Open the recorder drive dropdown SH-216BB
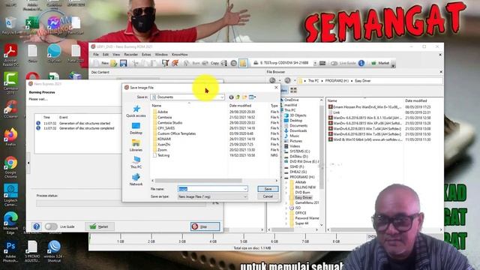480x270 pixels. pyautogui.click(x=315, y=63)
